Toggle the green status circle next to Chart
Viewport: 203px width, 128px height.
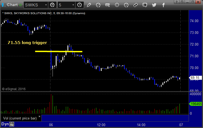click(x=20, y=5)
